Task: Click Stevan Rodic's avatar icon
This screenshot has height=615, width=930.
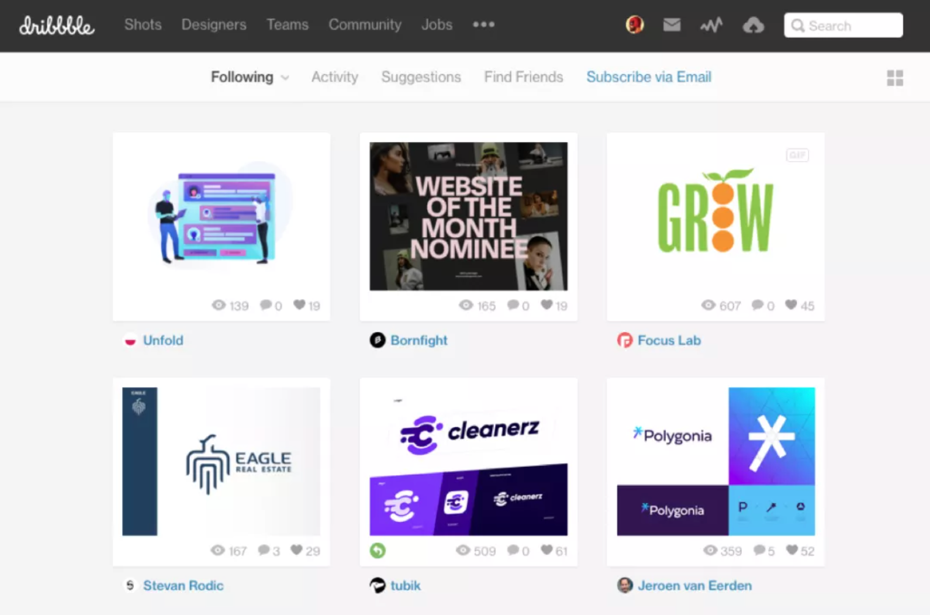Action: point(130,586)
